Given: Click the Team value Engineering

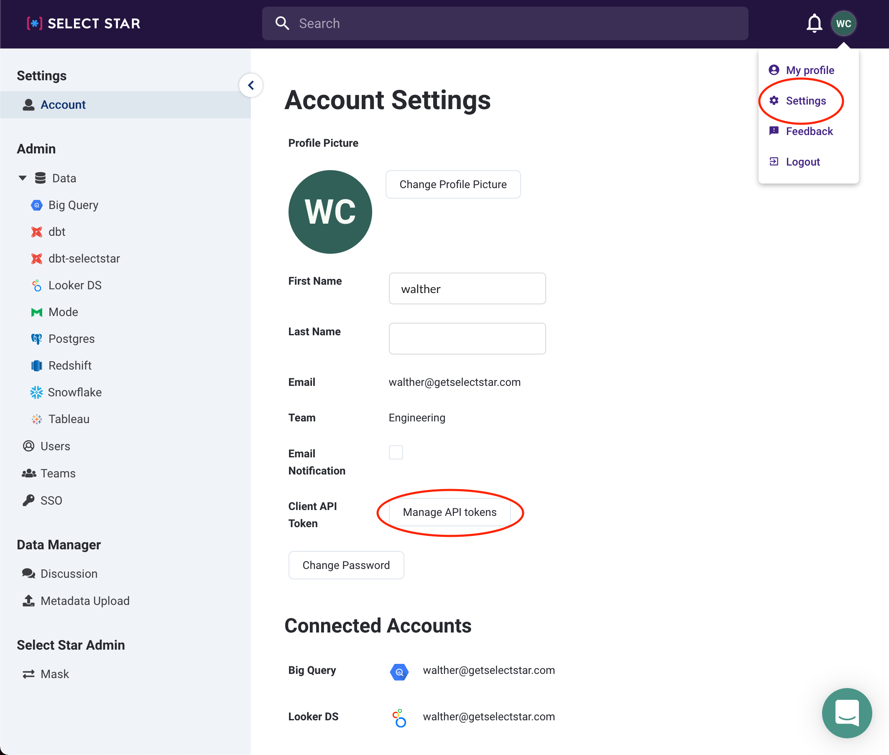Looking at the screenshot, I should click(416, 418).
